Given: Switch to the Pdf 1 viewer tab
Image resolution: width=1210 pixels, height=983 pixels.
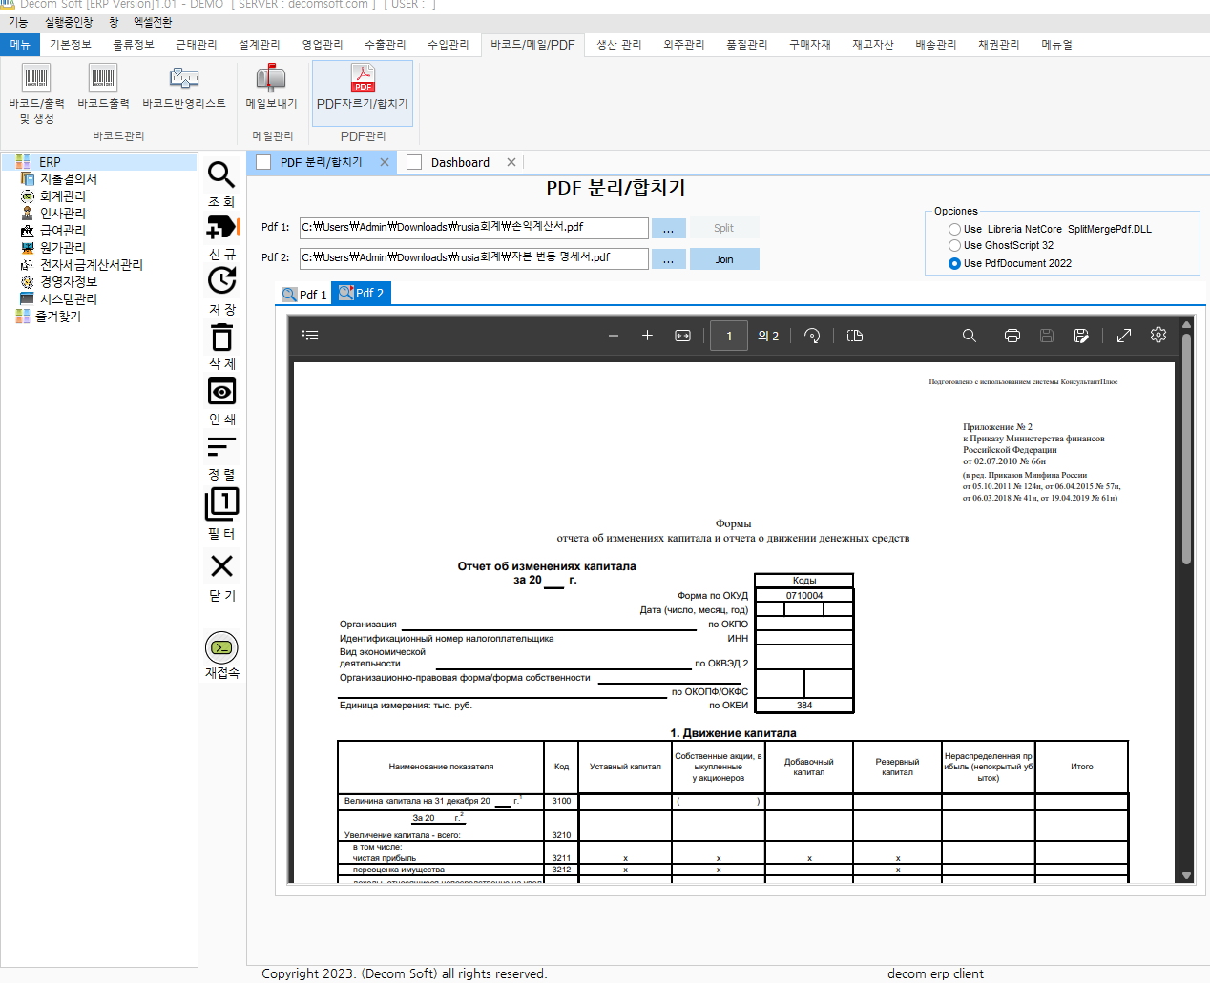Looking at the screenshot, I should point(304,295).
